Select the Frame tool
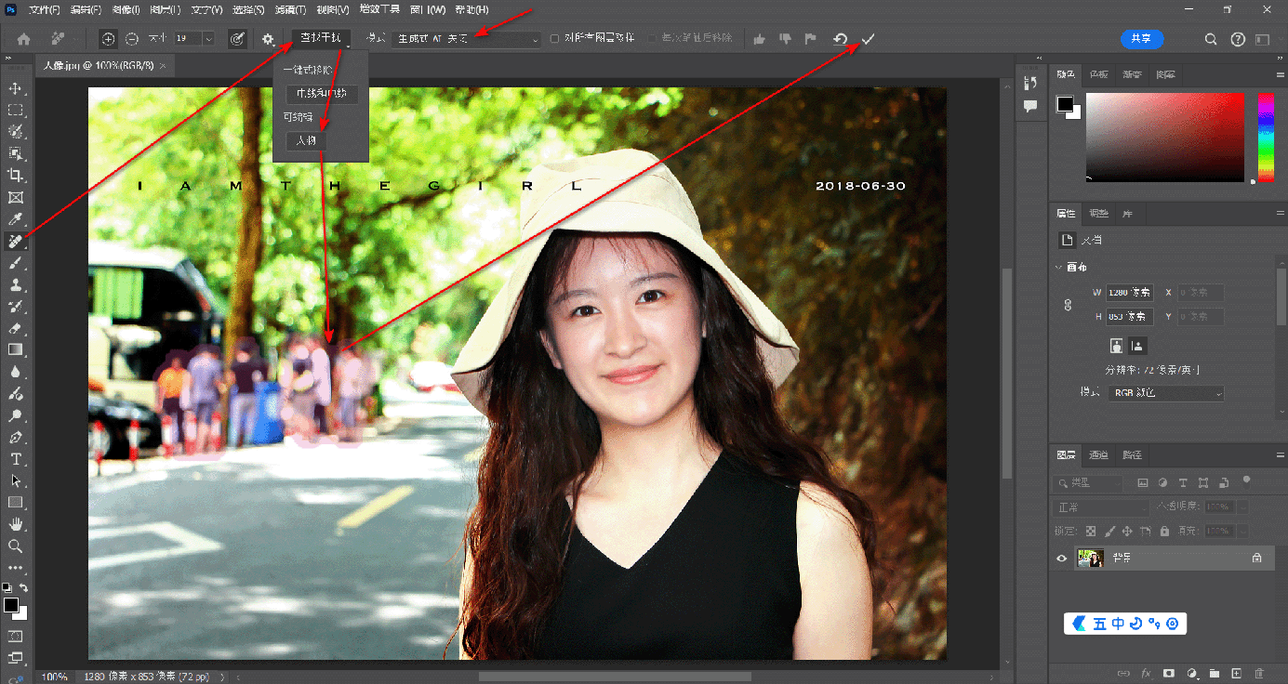The width and height of the screenshot is (1288, 684). (16, 197)
